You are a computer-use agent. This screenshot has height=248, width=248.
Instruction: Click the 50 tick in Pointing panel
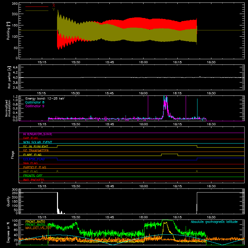pyautogui.click(x=16, y=48)
